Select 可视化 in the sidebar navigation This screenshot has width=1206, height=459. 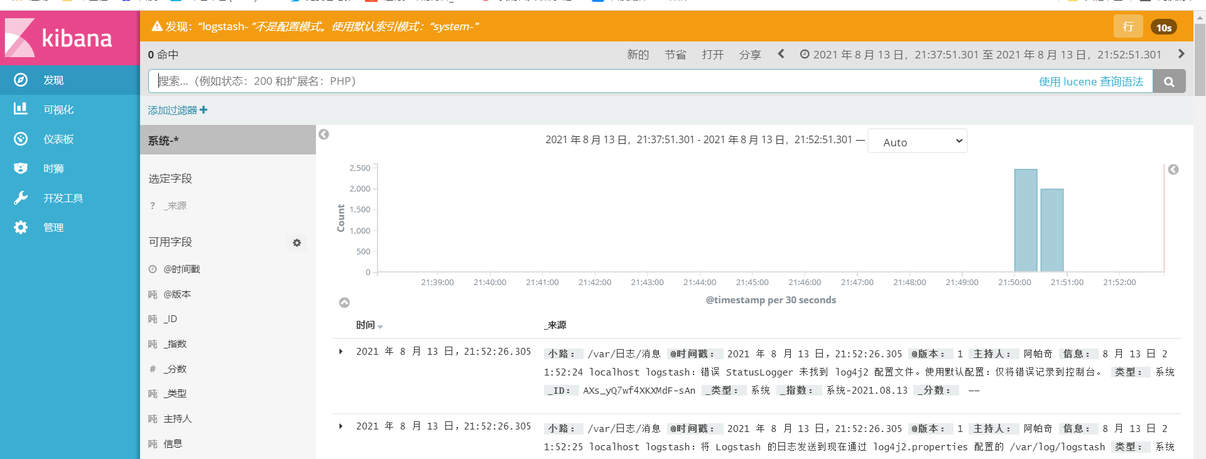58,110
